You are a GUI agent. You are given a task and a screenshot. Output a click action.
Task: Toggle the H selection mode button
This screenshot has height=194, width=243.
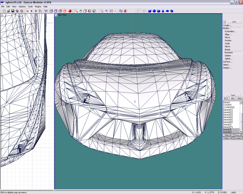pyautogui.click(x=27, y=11)
